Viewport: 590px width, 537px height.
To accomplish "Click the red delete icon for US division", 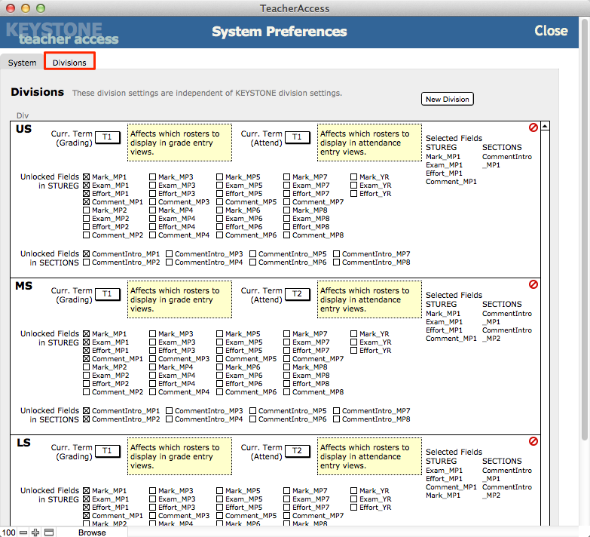I will pyautogui.click(x=533, y=128).
